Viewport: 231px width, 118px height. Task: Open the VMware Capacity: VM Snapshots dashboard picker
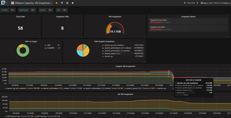[x=31, y=3]
